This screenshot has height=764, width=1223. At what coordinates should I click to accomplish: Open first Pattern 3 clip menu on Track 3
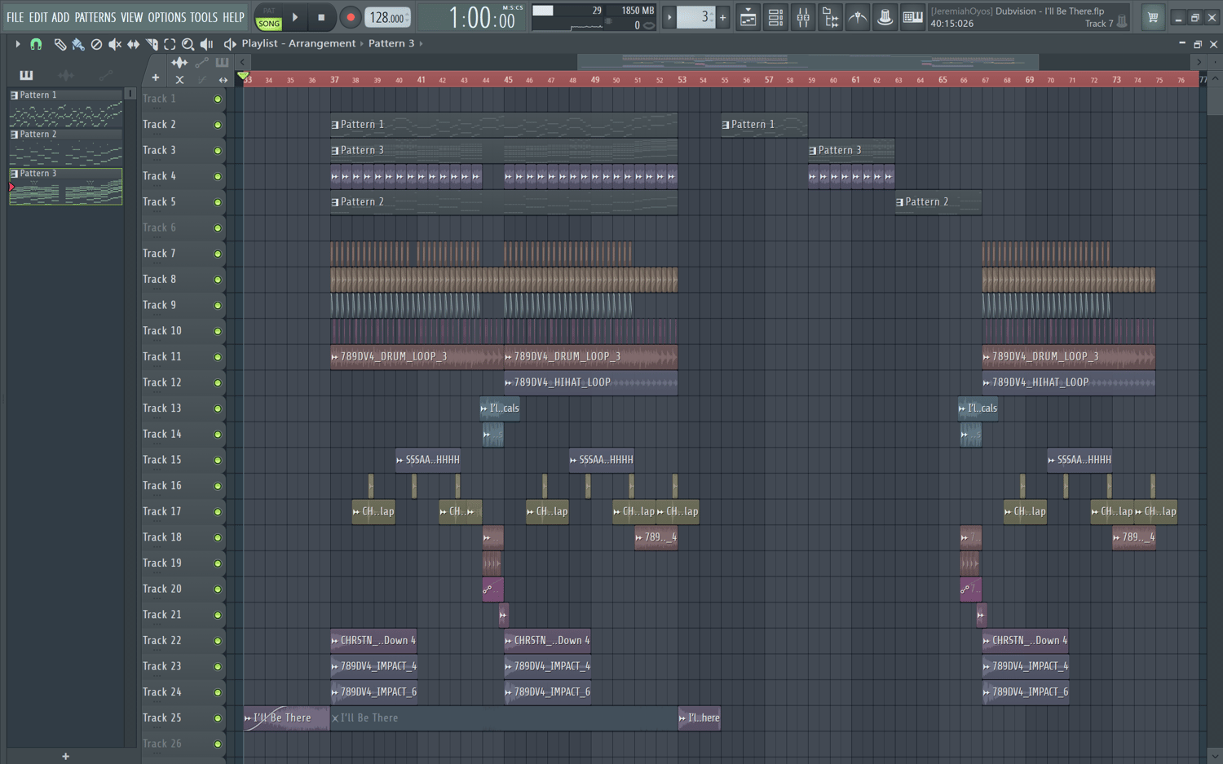[335, 151]
